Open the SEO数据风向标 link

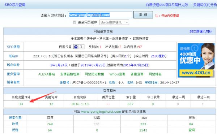pyautogui.click(x=201, y=31)
